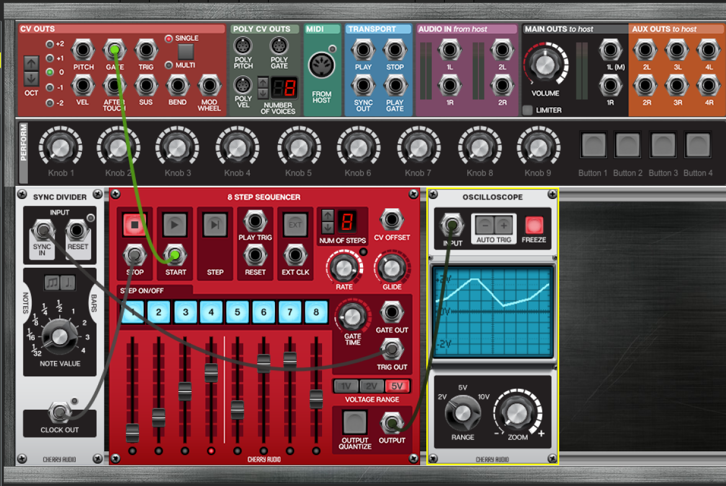Click the PITCH CV output jack

pos(83,50)
